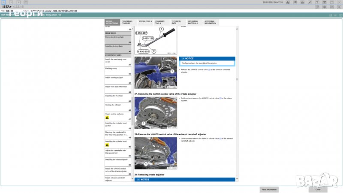343x193 pixels.
Task: Open the Technical Data tab
Action: tap(176, 22)
